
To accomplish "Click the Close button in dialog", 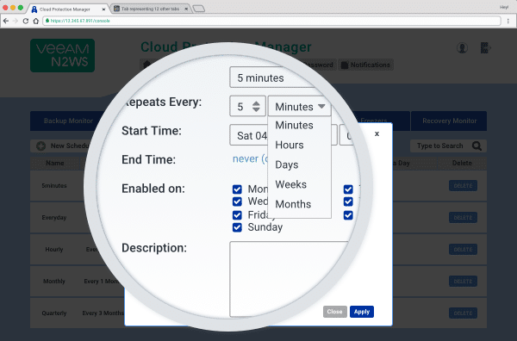I will coord(334,312).
